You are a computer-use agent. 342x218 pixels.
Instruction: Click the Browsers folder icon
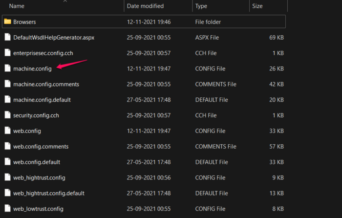click(7, 22)
